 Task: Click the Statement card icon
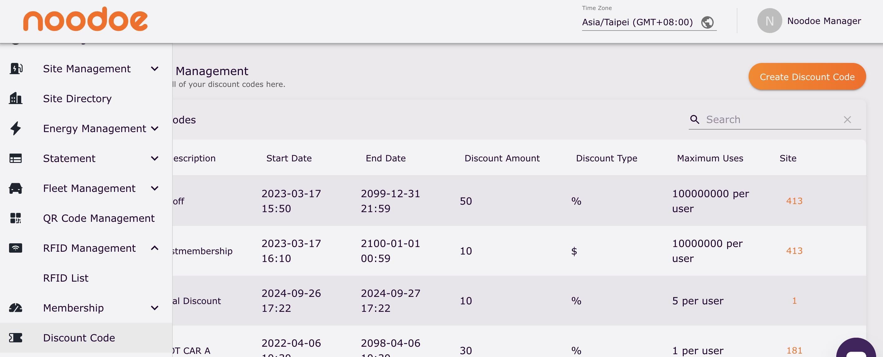click(15, 158)
